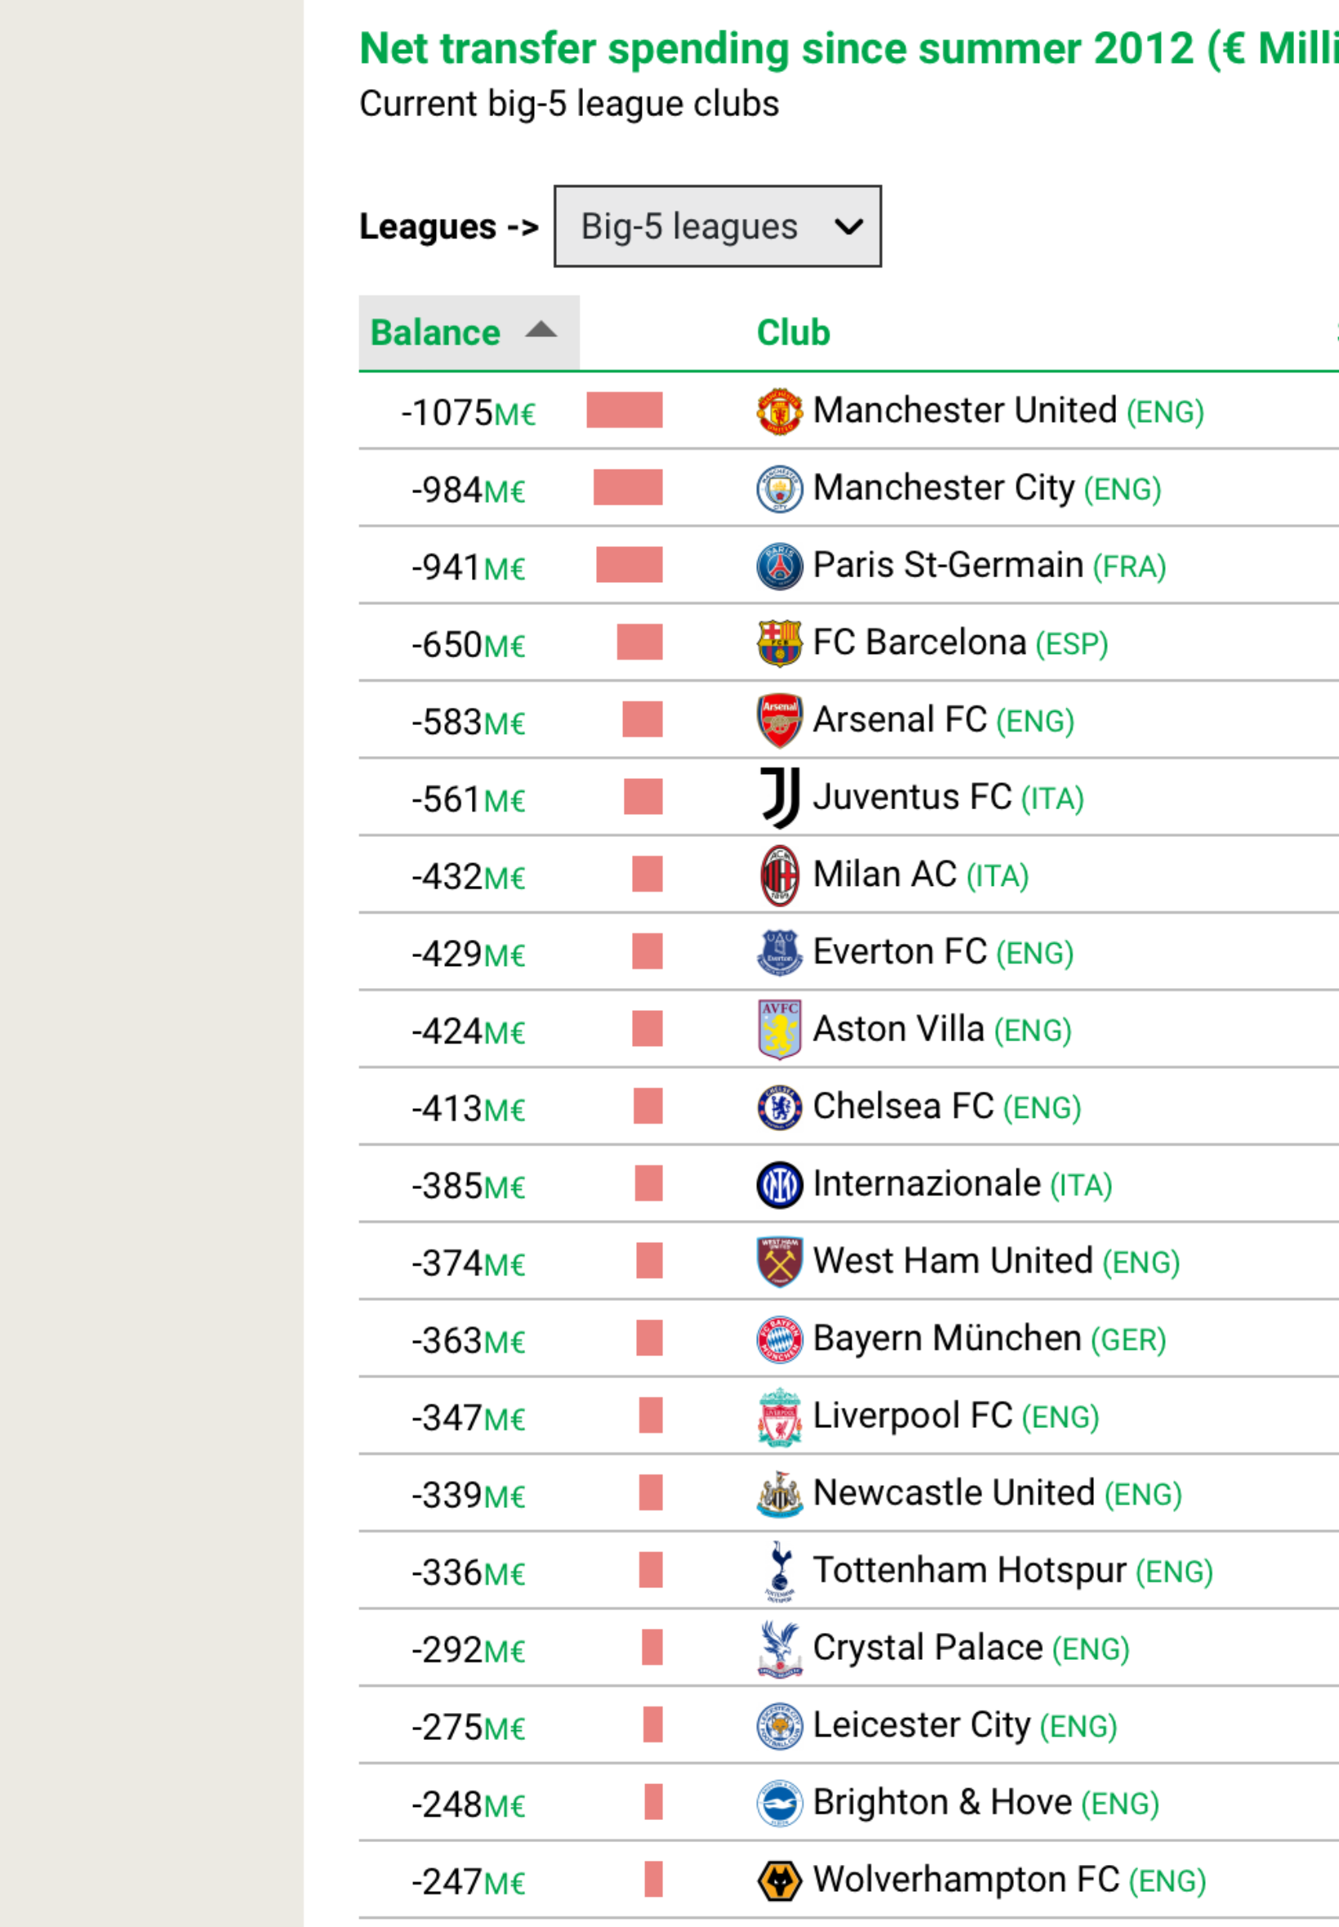Click the red balance bar for Manchester United
Screen dimensions: 1339x1927
coord(625,410)
